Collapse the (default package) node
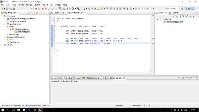 coord(10,29)
